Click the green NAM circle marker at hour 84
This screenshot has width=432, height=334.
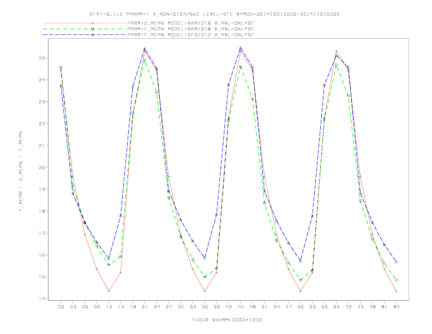pos(396,280)
